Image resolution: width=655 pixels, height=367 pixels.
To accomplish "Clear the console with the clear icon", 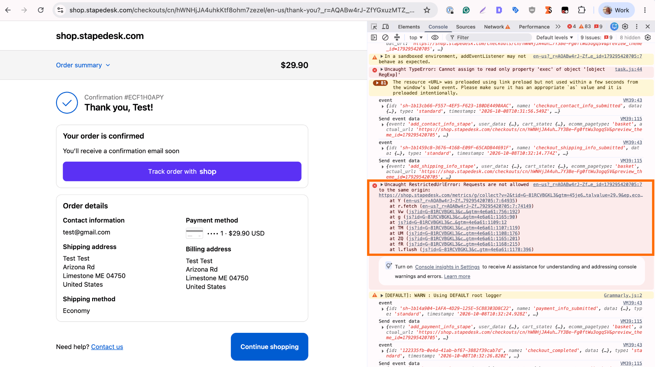I will pos(385,37).
